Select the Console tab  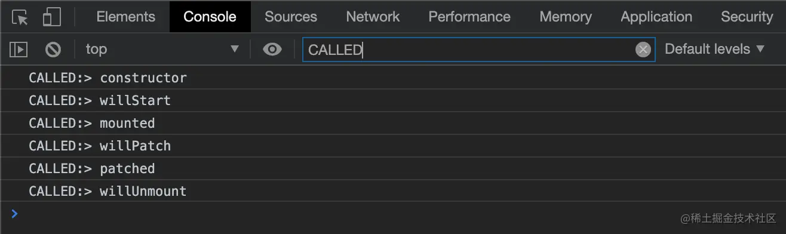210,17
